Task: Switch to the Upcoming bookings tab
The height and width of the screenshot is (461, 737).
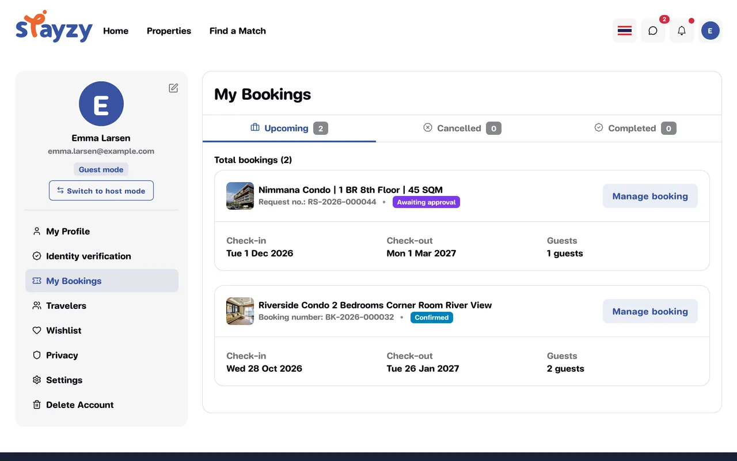Action: click(x=289, y=128)
